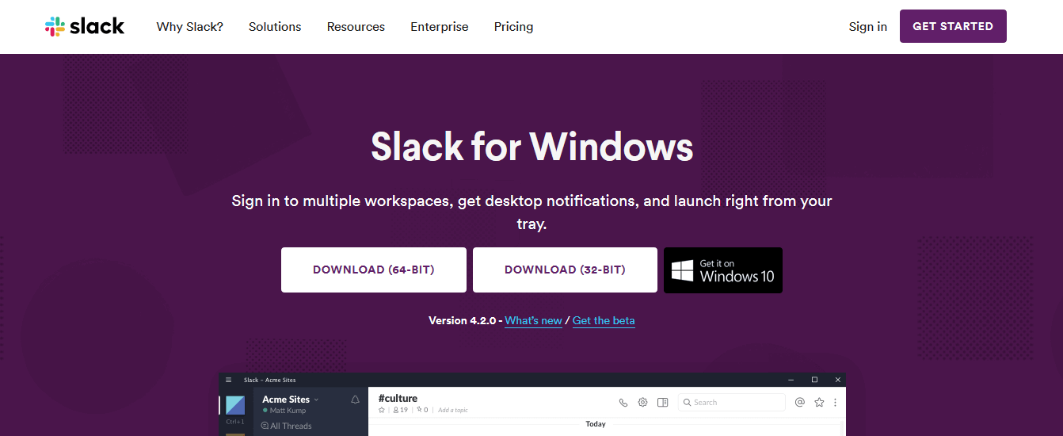1063x436 pixels.
Task: Click the Matt Kump user name
Action: point(288,411)
